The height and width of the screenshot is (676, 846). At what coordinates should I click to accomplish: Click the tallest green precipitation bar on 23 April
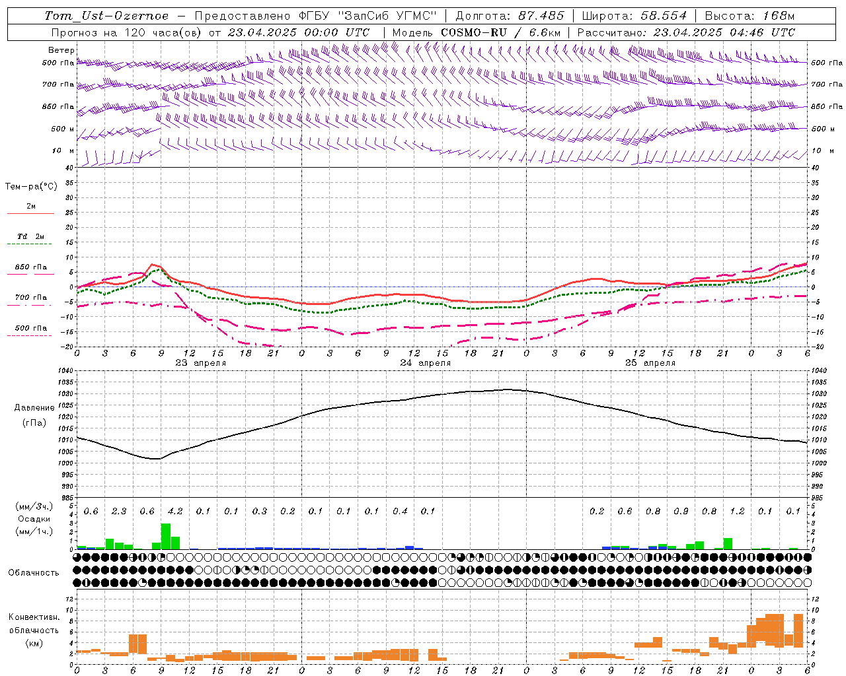point(166,536)
